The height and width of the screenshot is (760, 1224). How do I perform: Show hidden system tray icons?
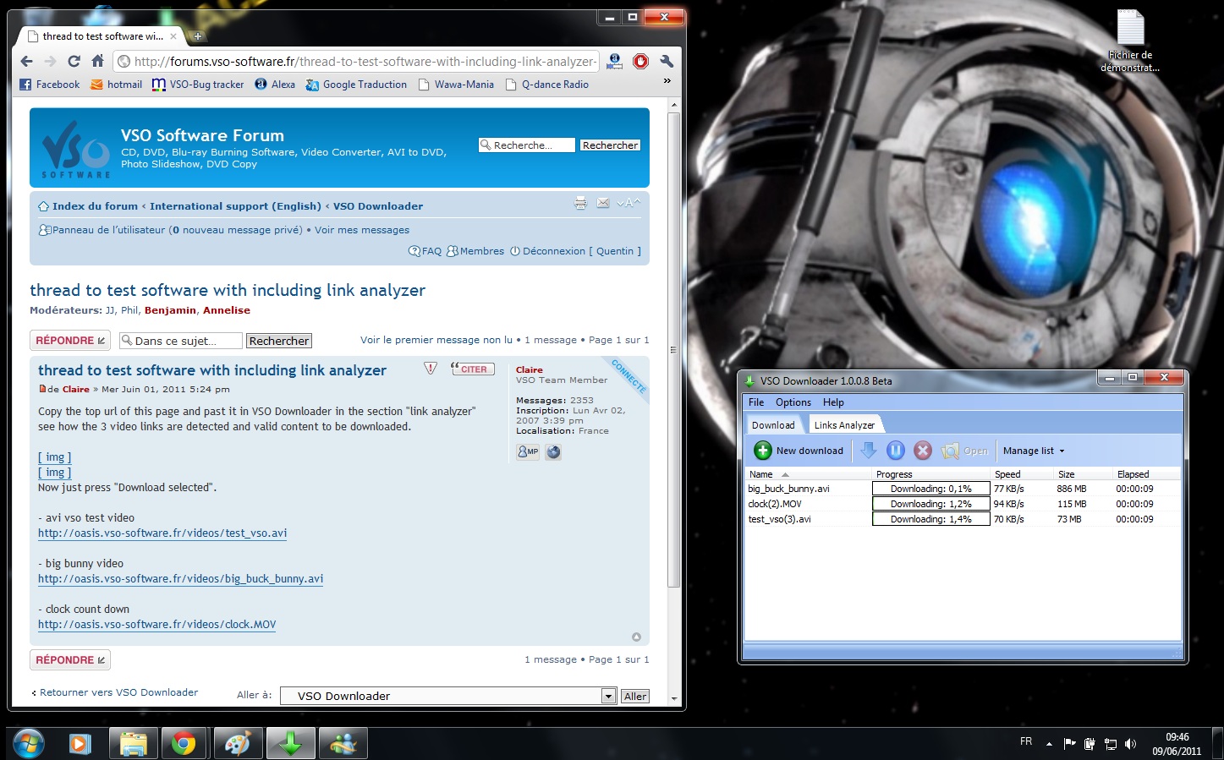(1049, 744)
